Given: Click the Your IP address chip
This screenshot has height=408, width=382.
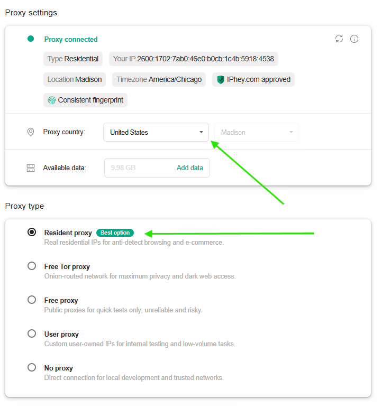Looking at the screenshot, I should click(x=194, y=59).
